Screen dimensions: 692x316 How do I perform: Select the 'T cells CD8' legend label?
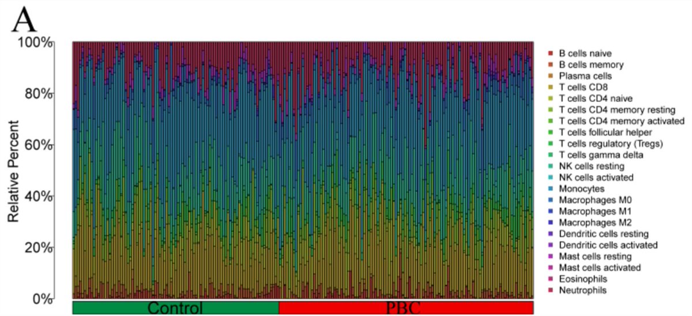tap(584, 87)
